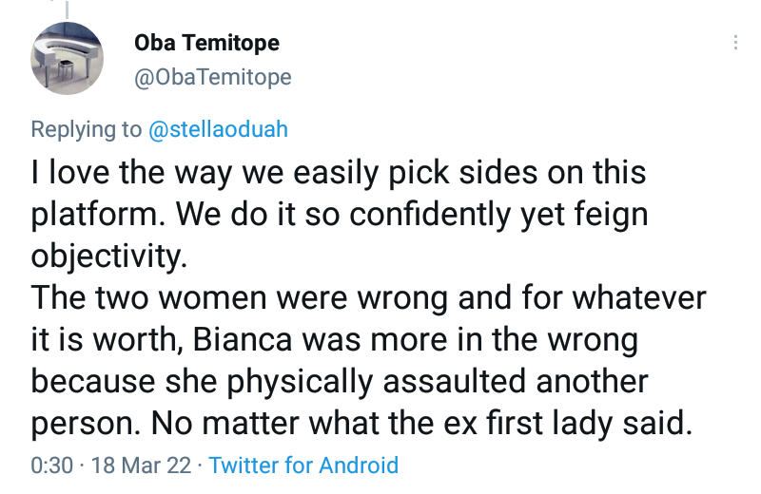Click the 'Replying to' label
Viewport: 761px width, 494px height.
87,129
